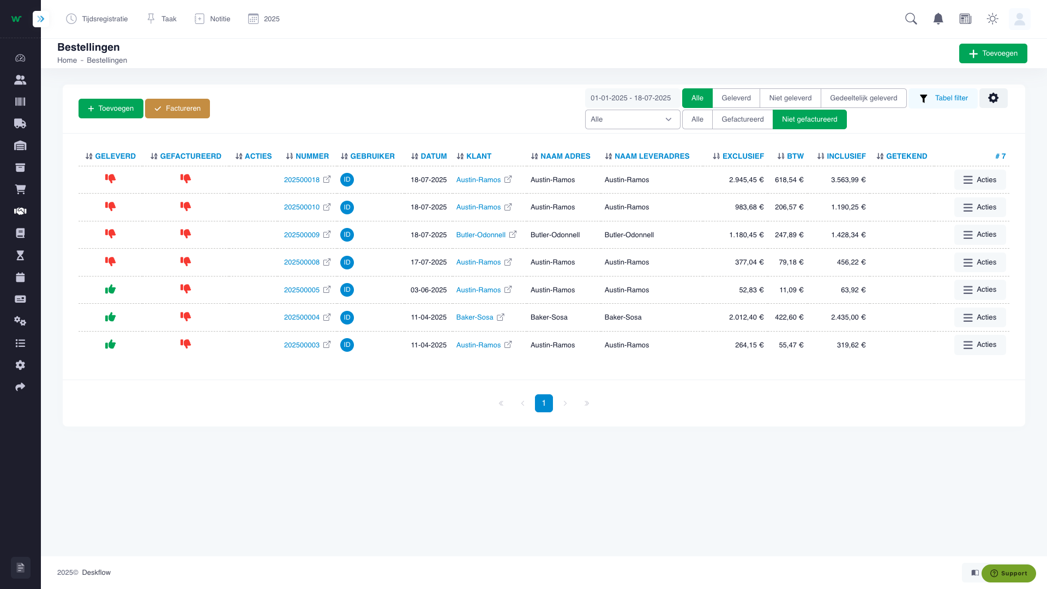Viewport: 1047px width, 589px height.
Task: Open the barcode sidebar icon
Action: click(x=20, y=102)
